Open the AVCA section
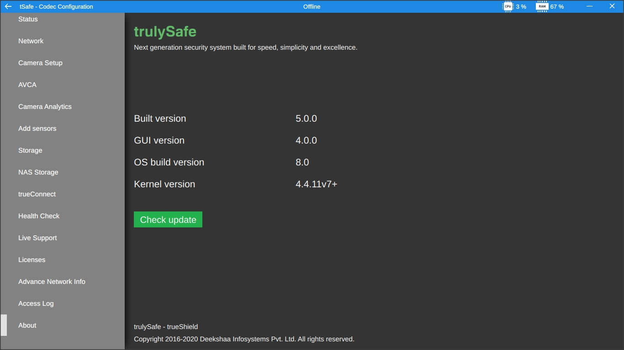Viewport: 624px width, 350px height. (27, 84)
